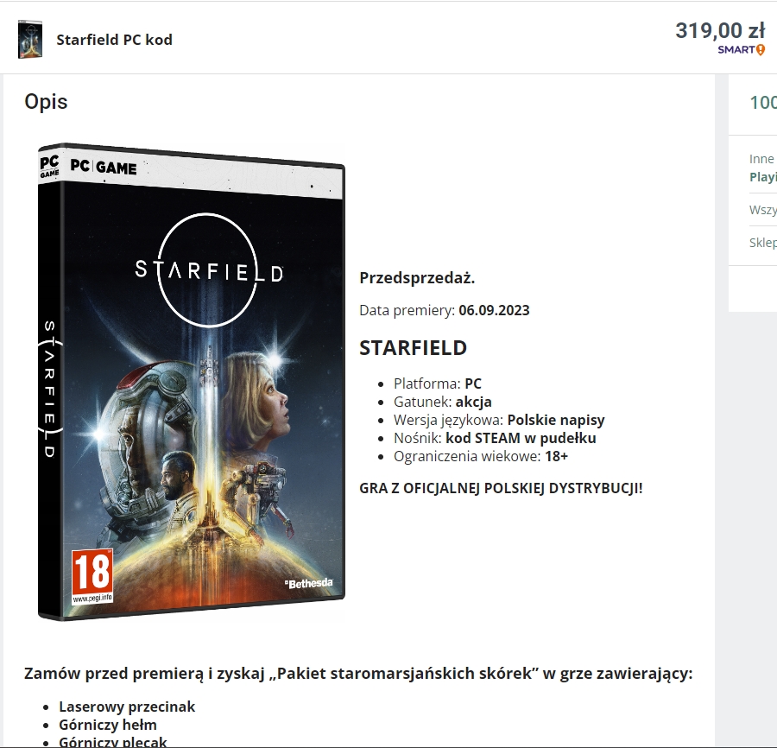
Task: Click the Laserowy przecinak bullet item
Action: (127, 707)
